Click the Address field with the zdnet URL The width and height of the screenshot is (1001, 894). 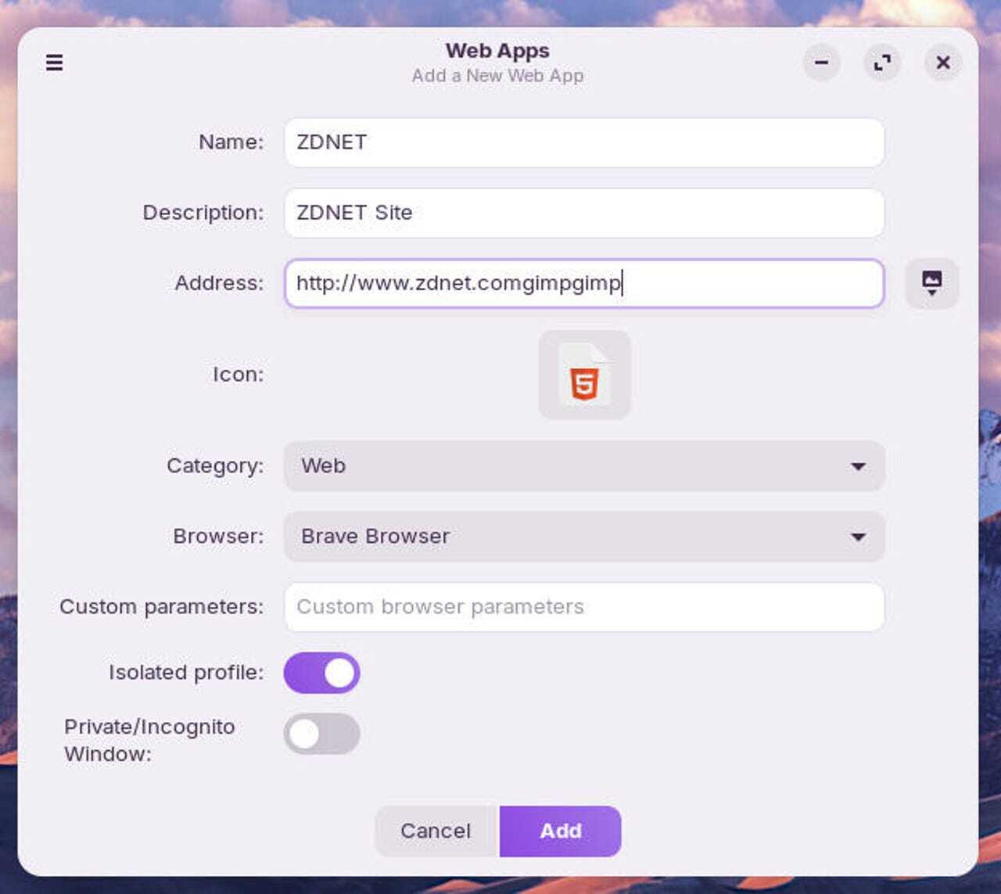click(583, 284)
